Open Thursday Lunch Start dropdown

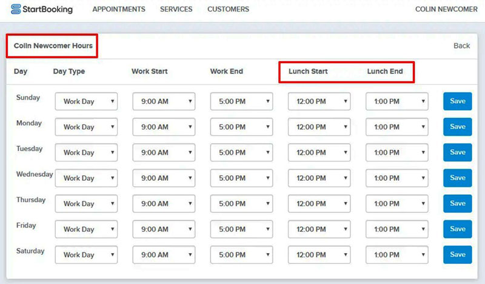(x=319, y=203)
